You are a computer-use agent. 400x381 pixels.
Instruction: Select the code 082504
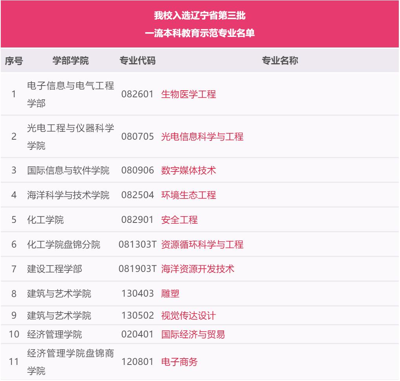click(138, 195)
